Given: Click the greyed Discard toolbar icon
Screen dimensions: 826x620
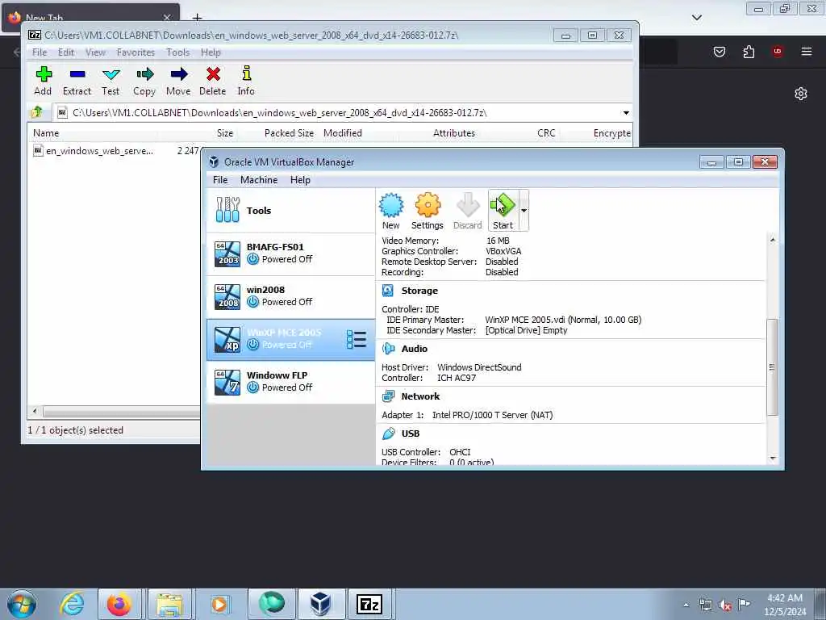Looking at the screenshot, I should pyautogui.click(x=467, y=211).
